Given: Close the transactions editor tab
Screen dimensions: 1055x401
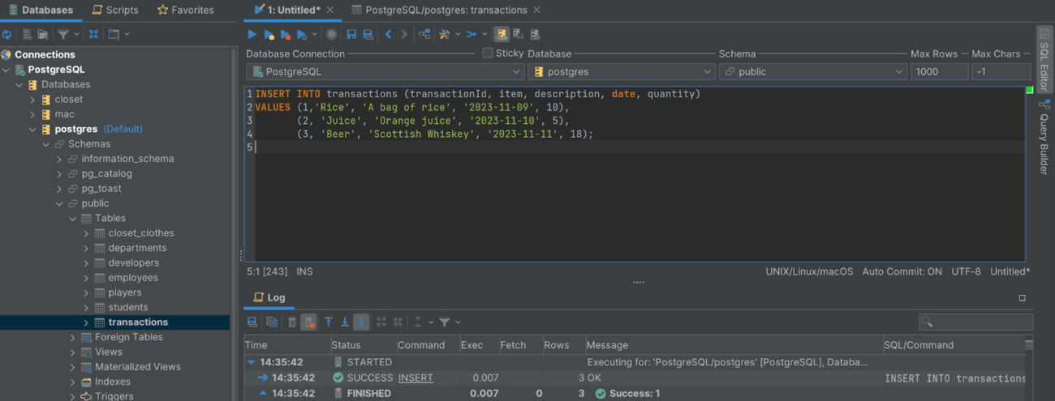Looking at the screenshot, I should coord(536,10).
